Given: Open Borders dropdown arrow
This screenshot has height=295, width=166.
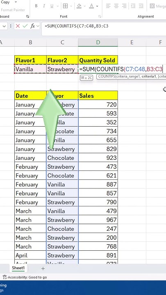Looking at the screenshot, I should coord(71,6).
